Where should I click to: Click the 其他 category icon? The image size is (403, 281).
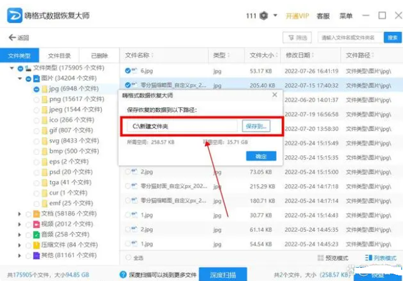(x=36, y=255)
